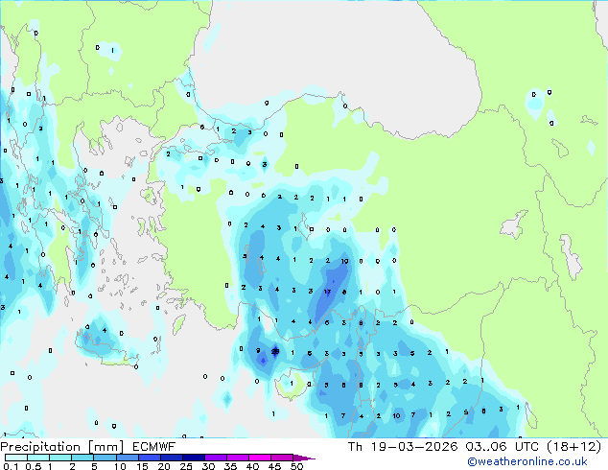This screenshot has width=608, height=470.
Task: Click the '(18+12)' forecast offset text
Action: 573,447
